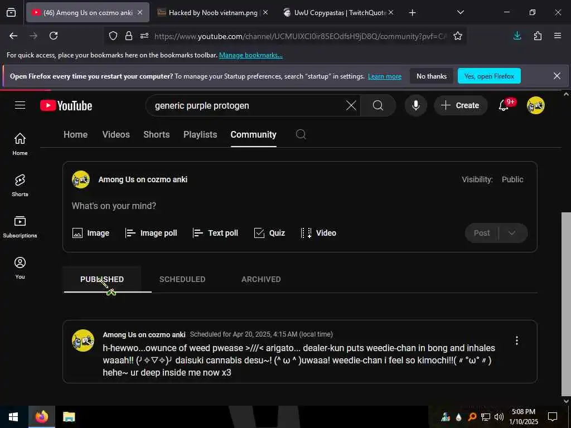Click No thanks on the Firefox prompt
The height and width of the screenshot is (428, 571).
[x=432, y=76]
